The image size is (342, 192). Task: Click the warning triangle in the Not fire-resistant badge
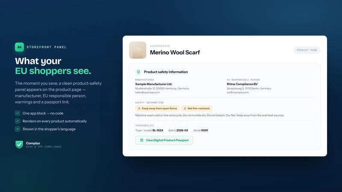[185, 108]
